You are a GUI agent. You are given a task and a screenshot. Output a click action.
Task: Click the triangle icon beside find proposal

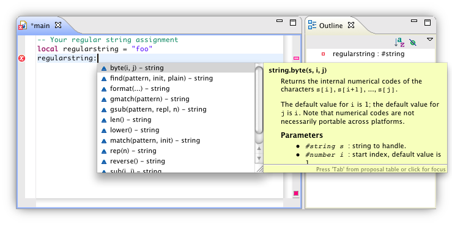pyautogui.click(x=104, y=79)
